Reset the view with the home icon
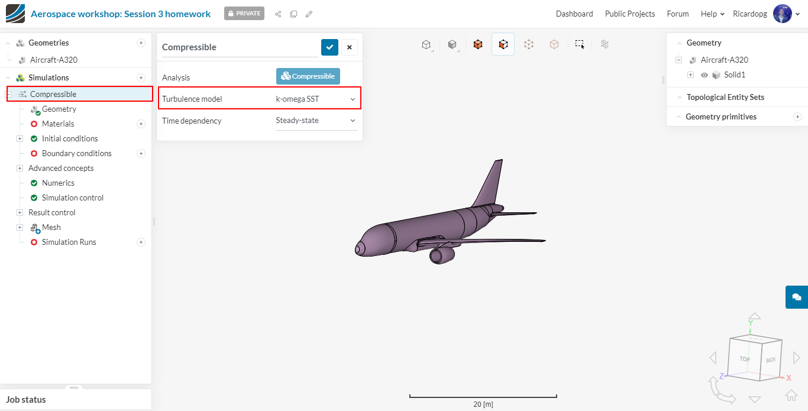This screenshot has width=808, height=411. (x=791, y=395)
